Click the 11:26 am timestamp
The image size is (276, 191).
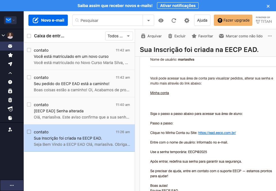pyautogui.click(x=123, y=132)
